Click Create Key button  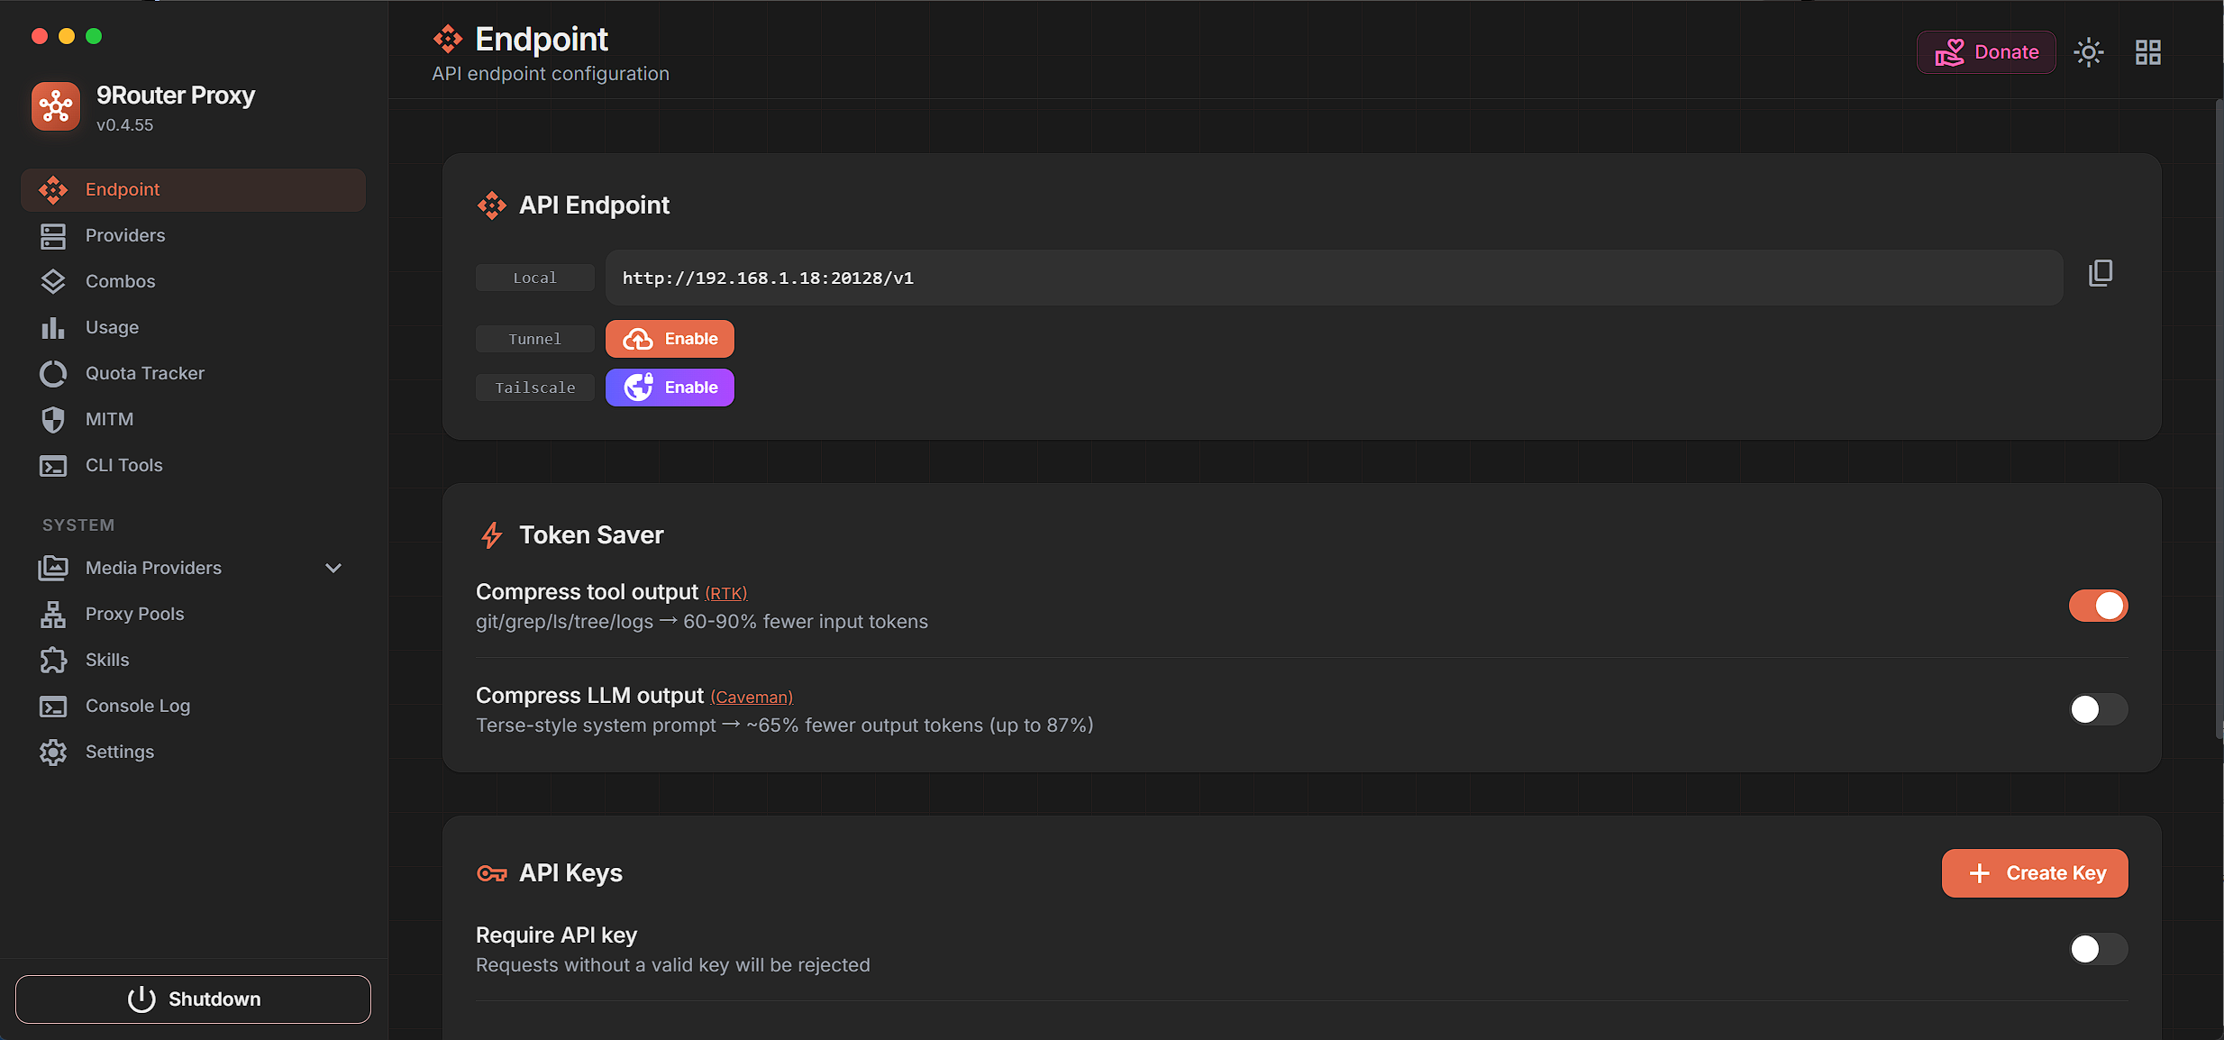coord(2035,873)
